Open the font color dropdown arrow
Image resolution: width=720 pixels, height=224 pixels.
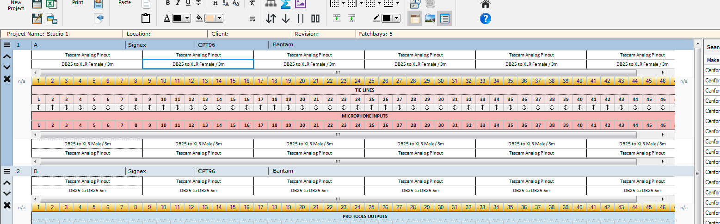(x=187, y=19)
